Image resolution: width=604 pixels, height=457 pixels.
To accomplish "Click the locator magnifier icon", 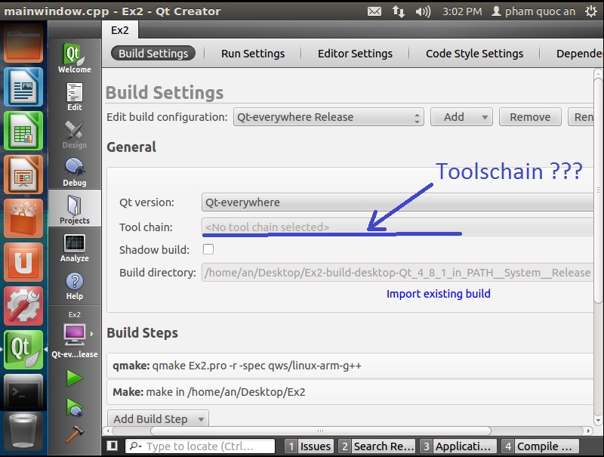I will (x=135, y=446).
